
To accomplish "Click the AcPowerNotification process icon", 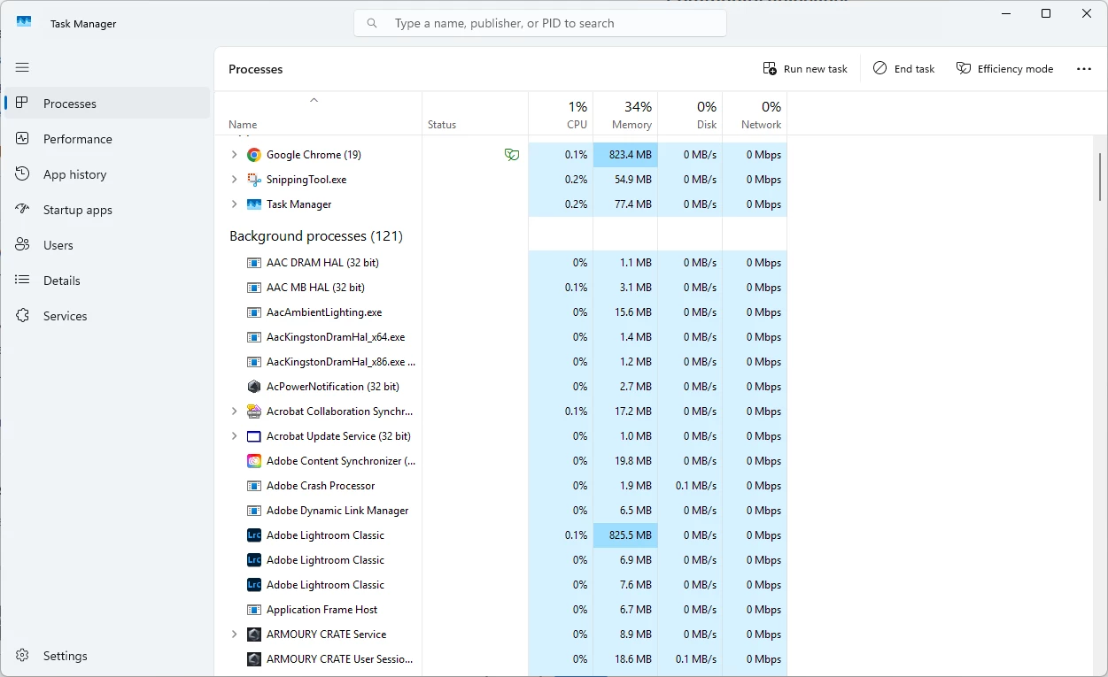I will coord(254,387).
